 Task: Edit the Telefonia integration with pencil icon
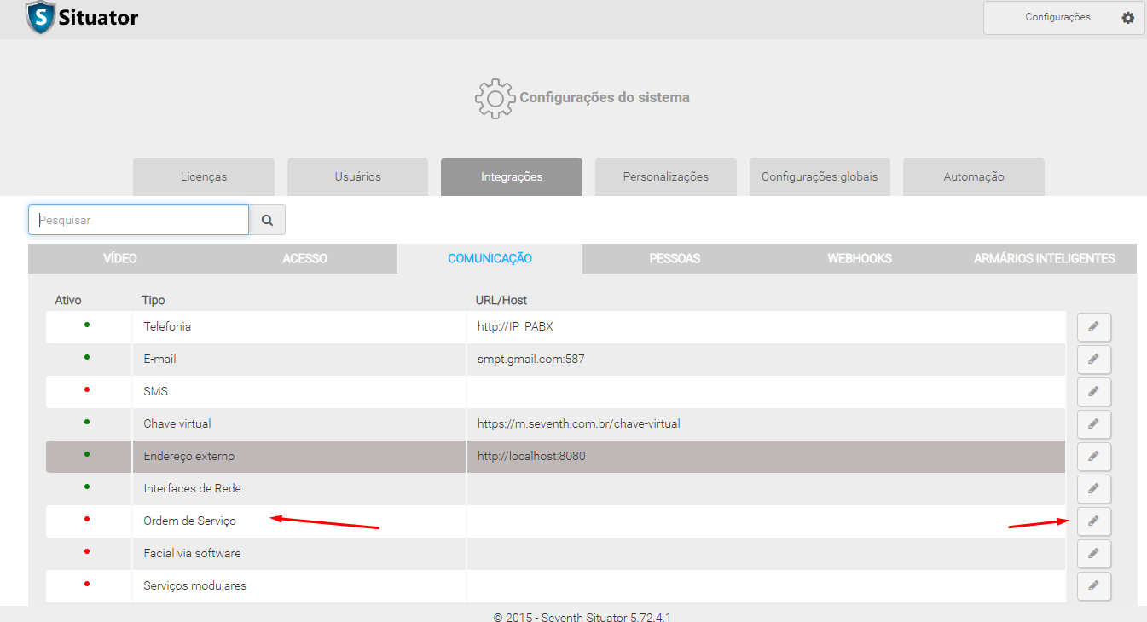click(x=1093, y=327)
